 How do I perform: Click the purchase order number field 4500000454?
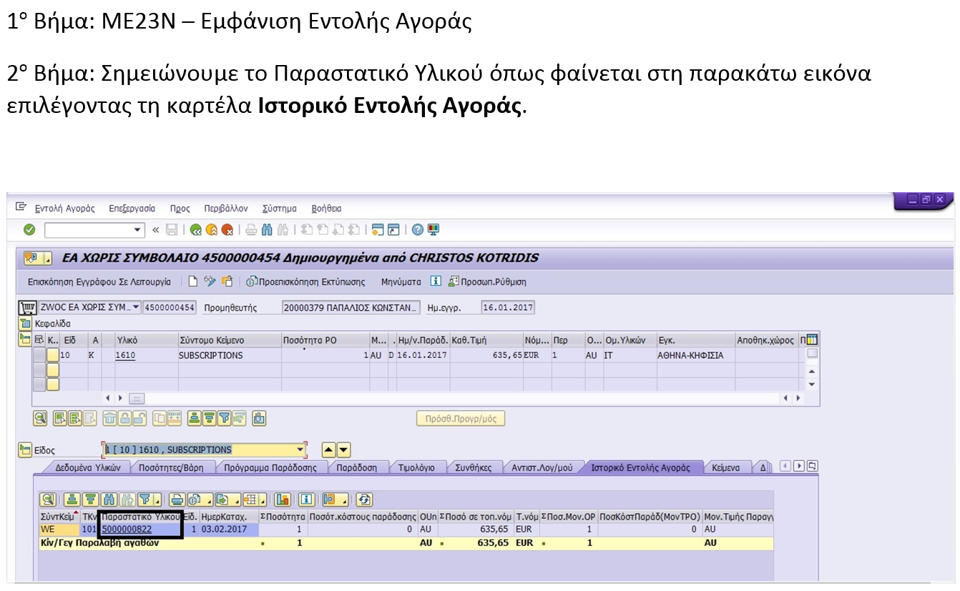click(170, 307)
